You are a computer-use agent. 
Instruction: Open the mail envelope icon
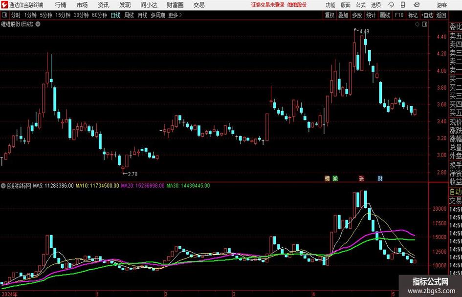pos(417,5)
